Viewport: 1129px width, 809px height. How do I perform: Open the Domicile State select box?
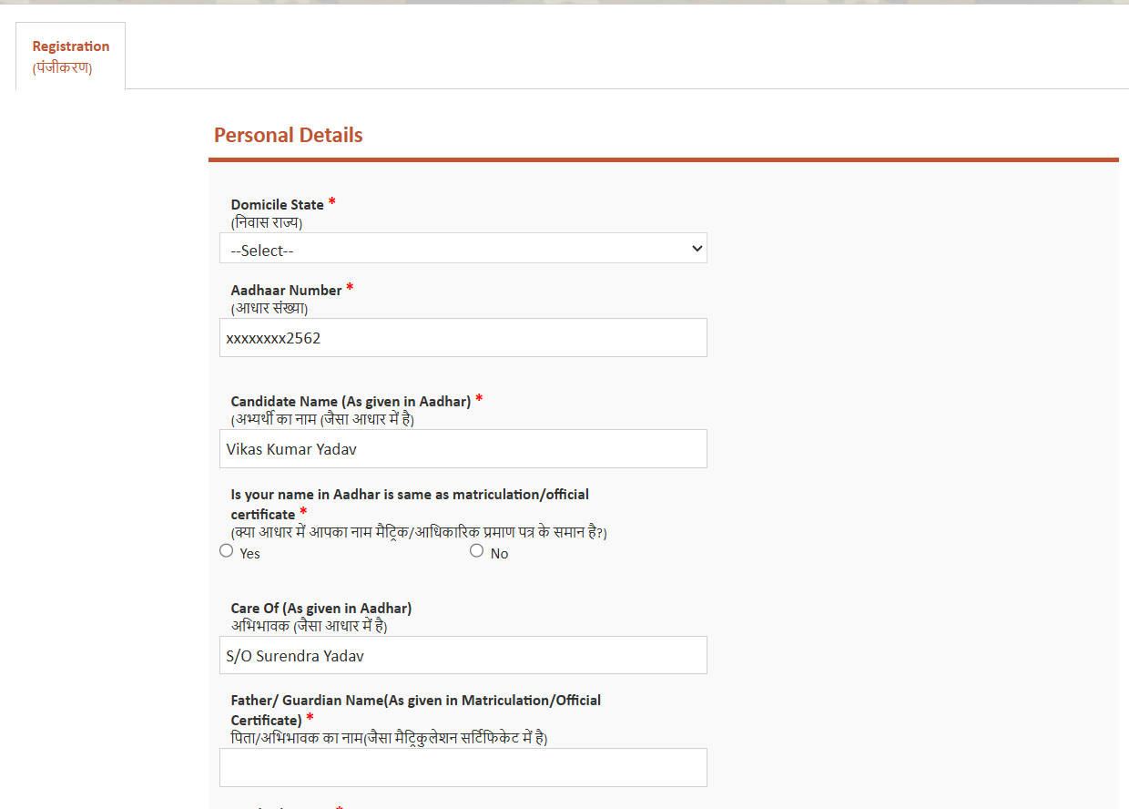(455, 249)
